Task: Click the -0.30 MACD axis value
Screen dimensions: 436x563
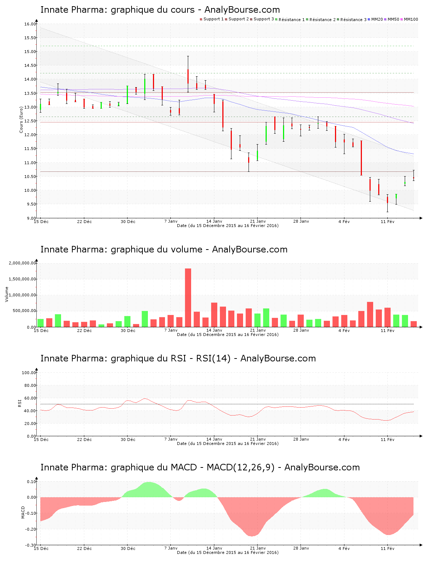Action: coord(31,545)
